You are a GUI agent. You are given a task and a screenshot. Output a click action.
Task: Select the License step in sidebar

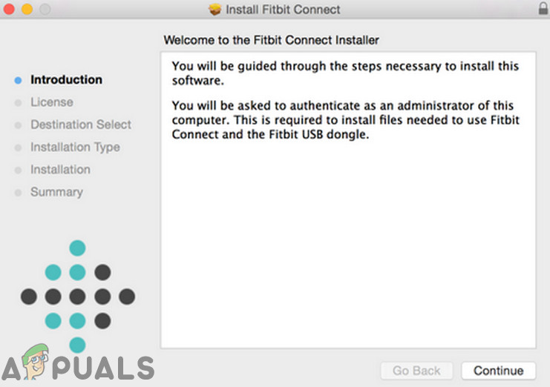(51, 102)
